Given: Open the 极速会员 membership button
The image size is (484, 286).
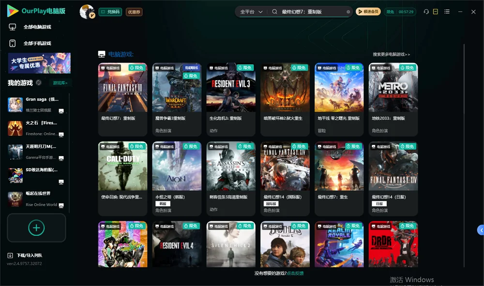Looking at the screenshot, I should pos(368,12).
